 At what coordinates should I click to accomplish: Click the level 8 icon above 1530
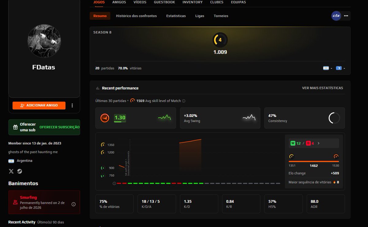coord(336,156)
